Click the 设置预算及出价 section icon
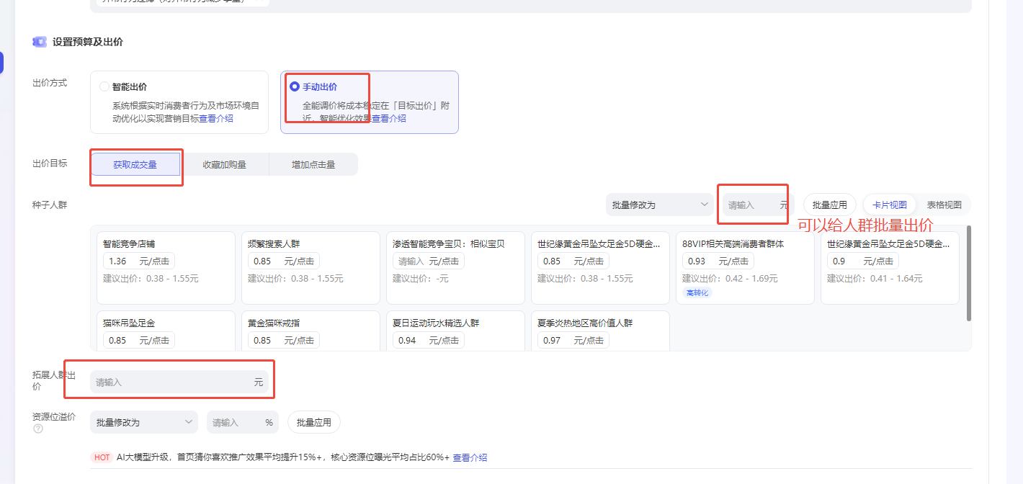The width and height of the screenshot is (1023, 484). click(x=40, y=42)
